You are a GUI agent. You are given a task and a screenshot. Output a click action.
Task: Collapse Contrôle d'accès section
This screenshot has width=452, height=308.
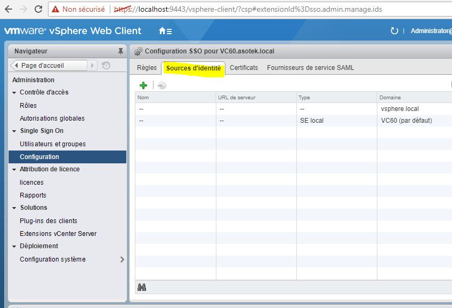pos(14,93)
